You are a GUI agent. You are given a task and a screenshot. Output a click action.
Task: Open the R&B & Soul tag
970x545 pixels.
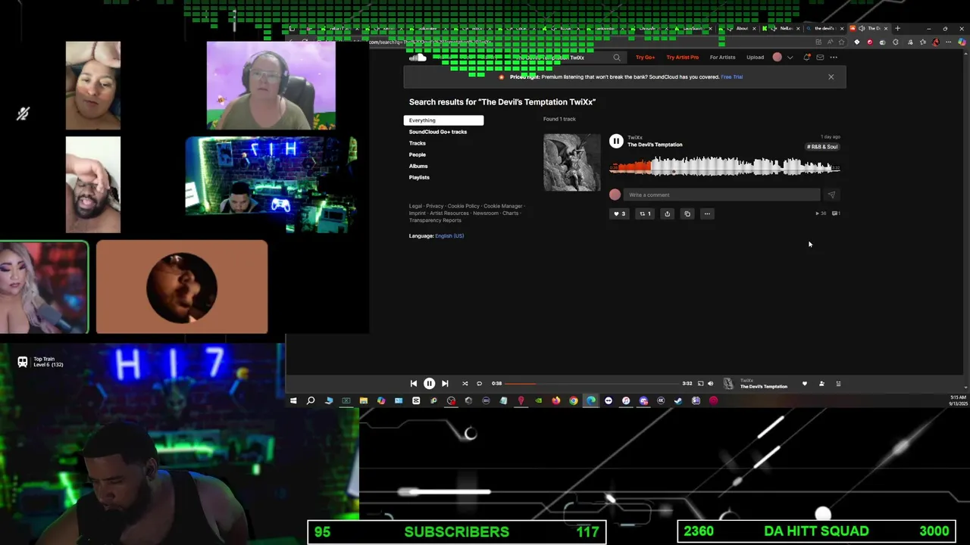click(822, 147)
